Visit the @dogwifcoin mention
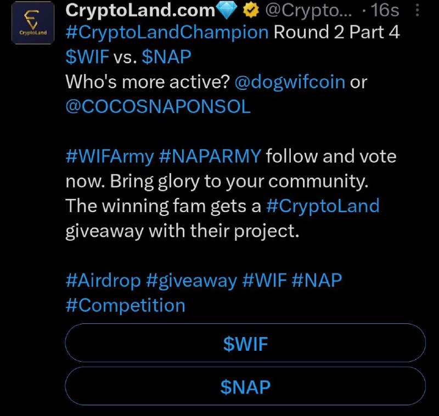Screen dimensions: 439x416 point(290,82)
